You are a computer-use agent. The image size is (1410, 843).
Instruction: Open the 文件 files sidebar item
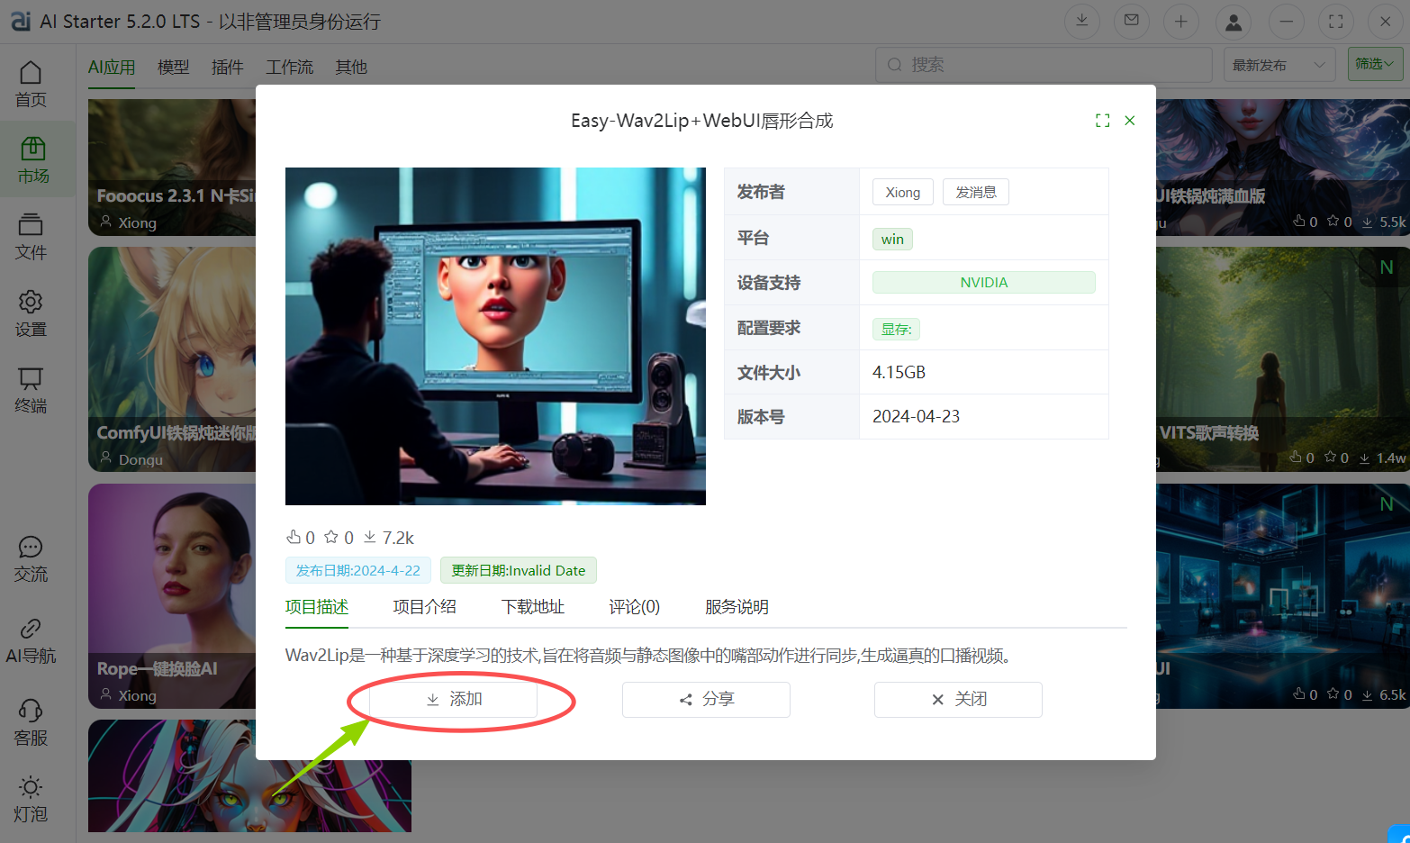click(31, 237)
